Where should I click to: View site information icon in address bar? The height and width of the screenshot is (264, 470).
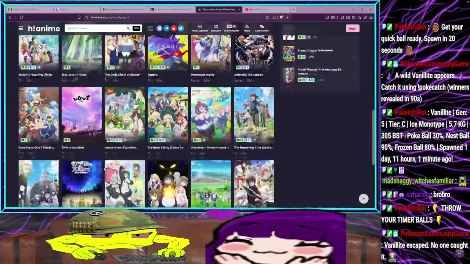coord(87,17)
